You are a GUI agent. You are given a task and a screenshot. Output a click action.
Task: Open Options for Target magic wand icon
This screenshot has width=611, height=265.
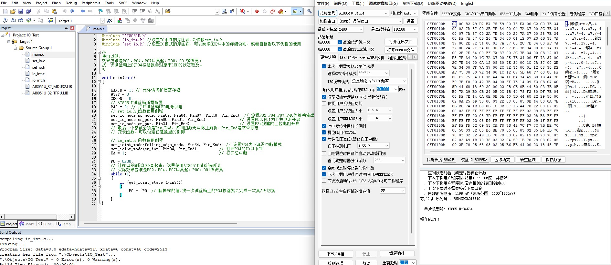click(110, 20)
